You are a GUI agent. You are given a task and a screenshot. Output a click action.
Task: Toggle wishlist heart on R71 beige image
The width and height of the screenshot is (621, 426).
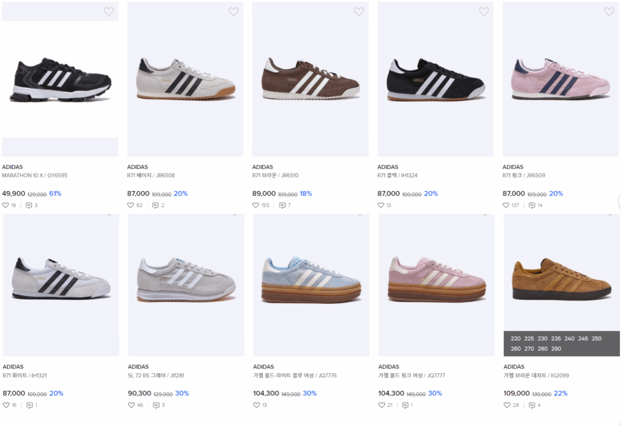click(233, 12)
